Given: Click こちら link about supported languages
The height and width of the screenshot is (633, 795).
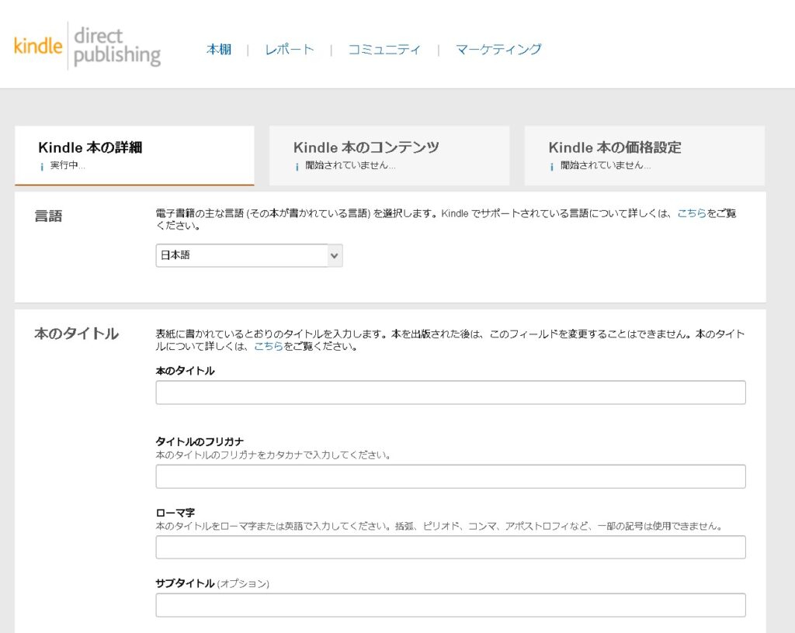Looking at the screenshot, I should (x=692, y=213).
